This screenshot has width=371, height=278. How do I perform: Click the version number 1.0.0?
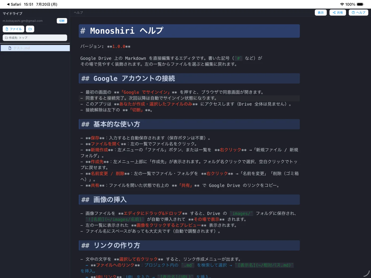click(x=119, y=47)
